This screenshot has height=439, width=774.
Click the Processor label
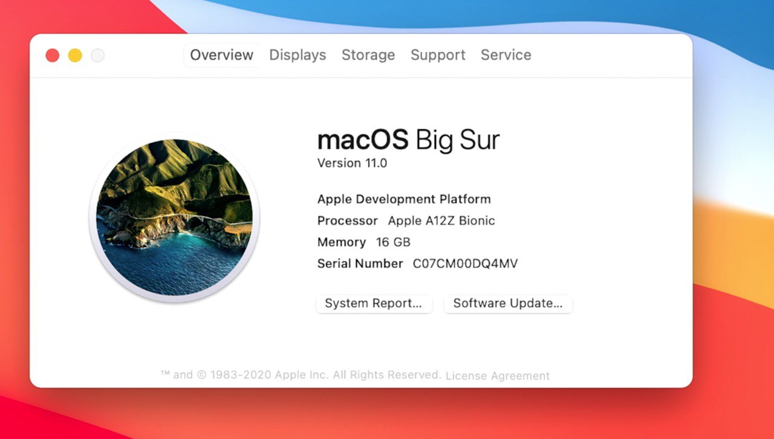point(348,220)
